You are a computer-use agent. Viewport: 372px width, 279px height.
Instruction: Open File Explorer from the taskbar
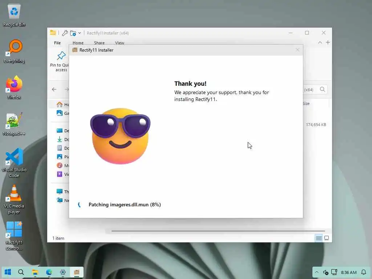point(35,272)
